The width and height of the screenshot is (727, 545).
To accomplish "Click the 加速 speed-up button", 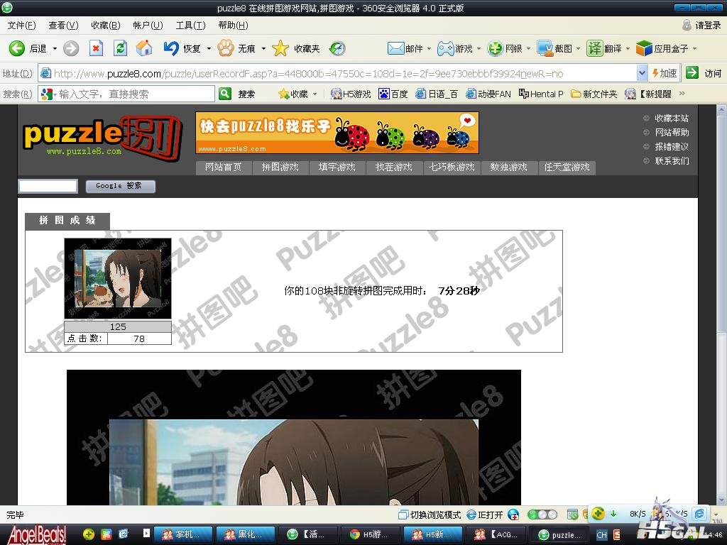I will tap(665, 73).
